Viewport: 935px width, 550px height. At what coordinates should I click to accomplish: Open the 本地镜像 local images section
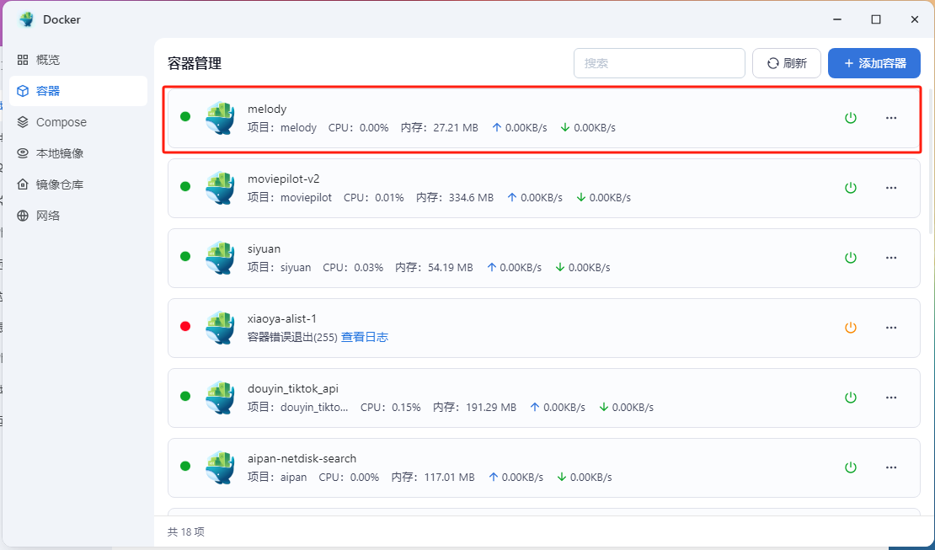tap(78, 153)
